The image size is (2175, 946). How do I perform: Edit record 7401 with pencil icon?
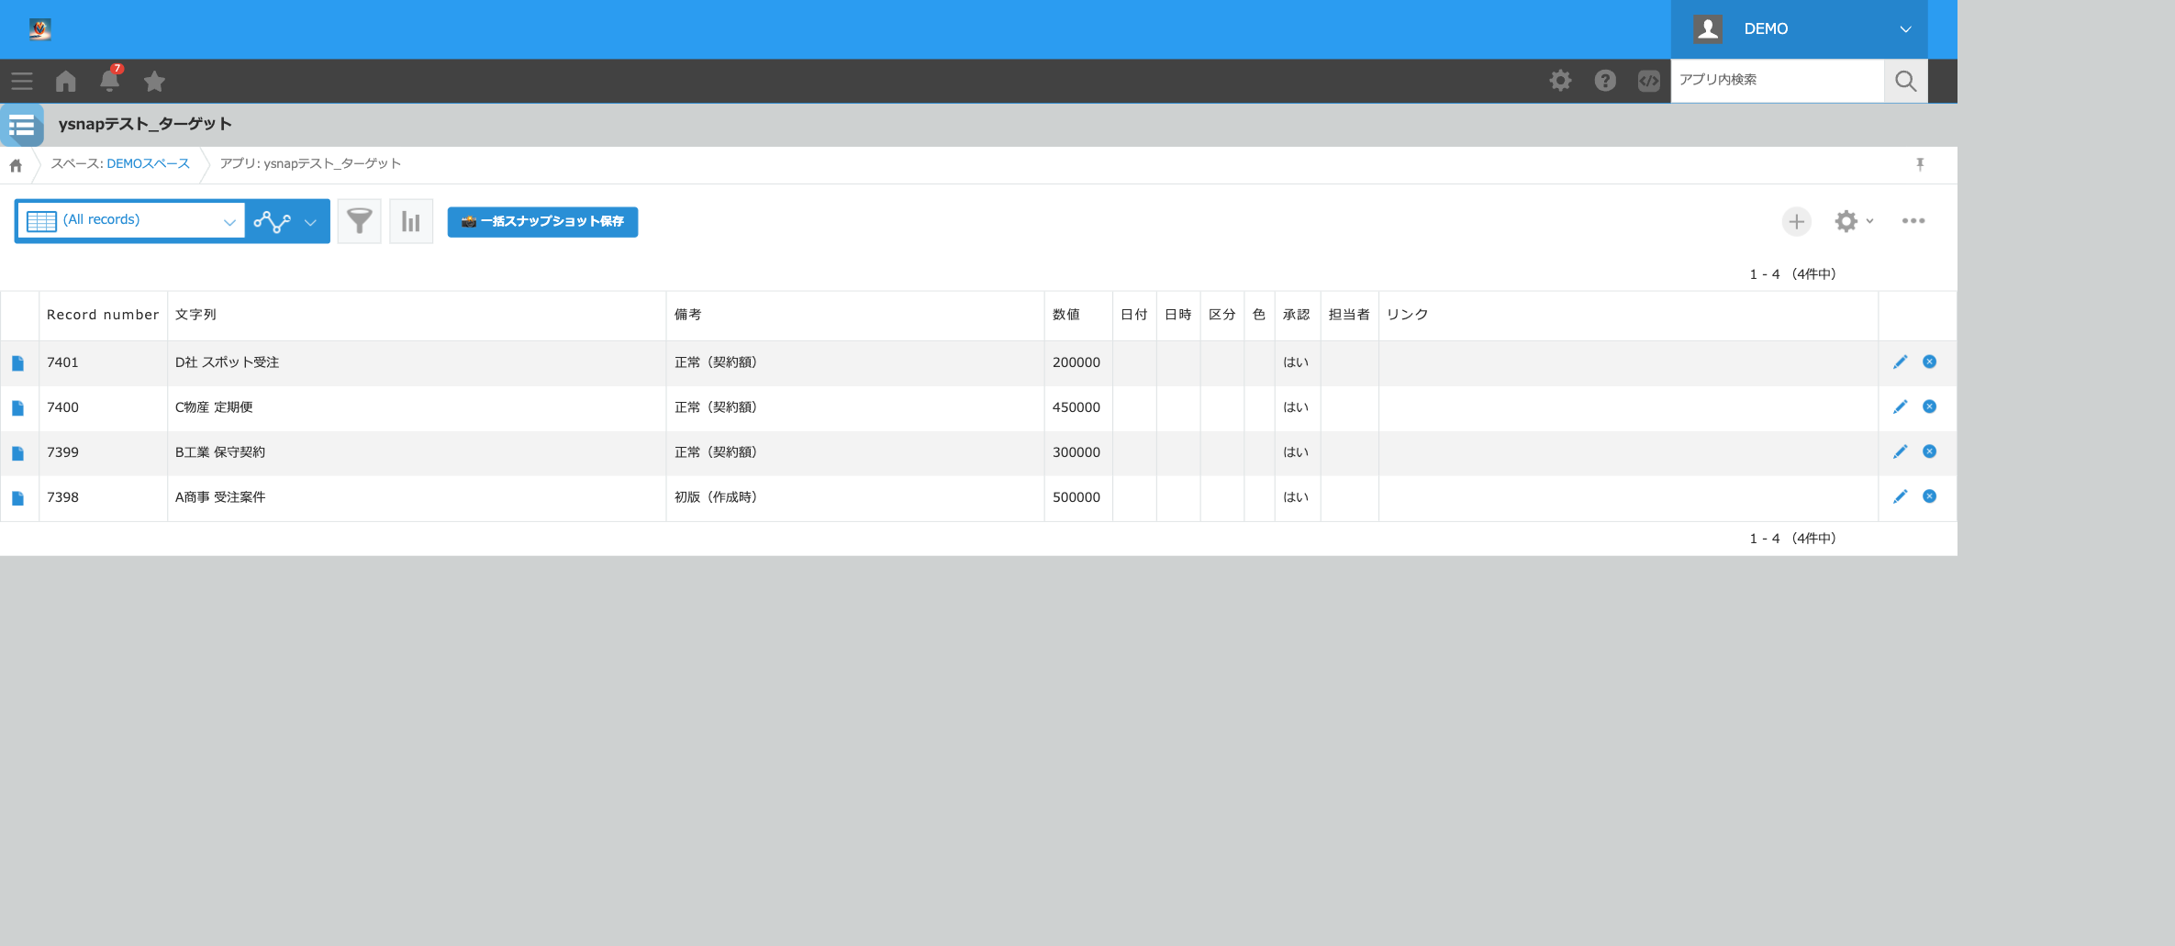point(1900,362)
